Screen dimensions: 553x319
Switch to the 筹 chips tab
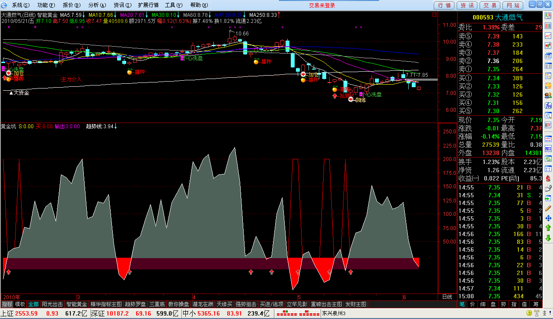click(536, 304)
